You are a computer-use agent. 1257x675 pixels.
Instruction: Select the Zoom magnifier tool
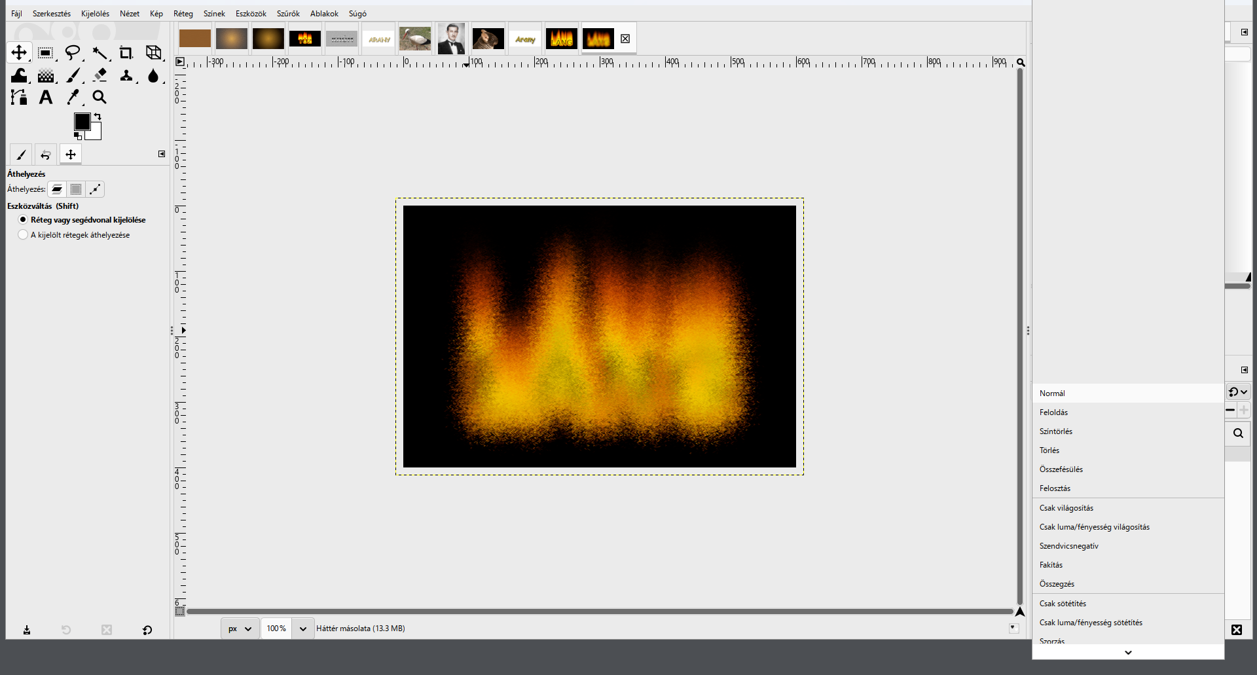click(100, 98)
